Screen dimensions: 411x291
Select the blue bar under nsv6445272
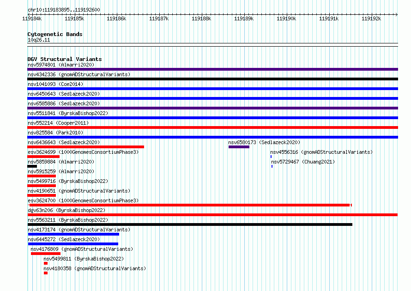pyautogui.click(x=73, y=244)
